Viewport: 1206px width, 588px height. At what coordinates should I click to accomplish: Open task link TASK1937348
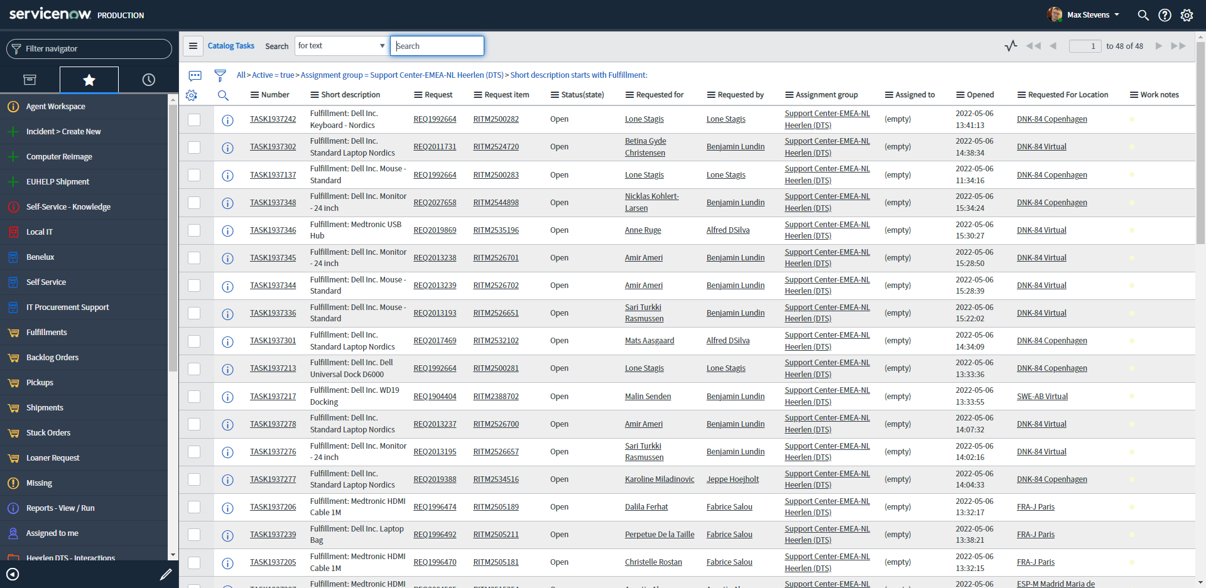(x=273, y=203)
